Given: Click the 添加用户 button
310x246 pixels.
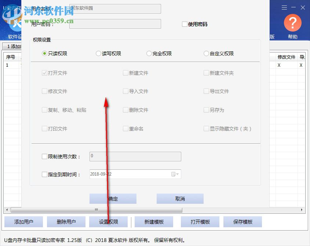Looking at the screenshot, I should coord(23,221).
